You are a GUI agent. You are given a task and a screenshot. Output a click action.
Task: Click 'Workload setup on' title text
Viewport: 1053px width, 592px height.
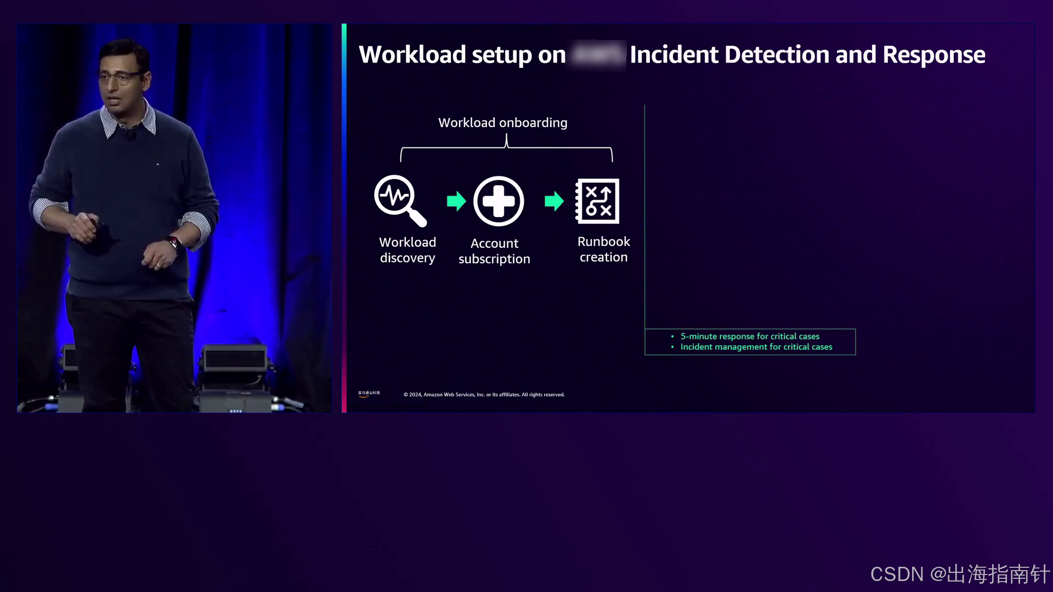[x=462, y=55]
